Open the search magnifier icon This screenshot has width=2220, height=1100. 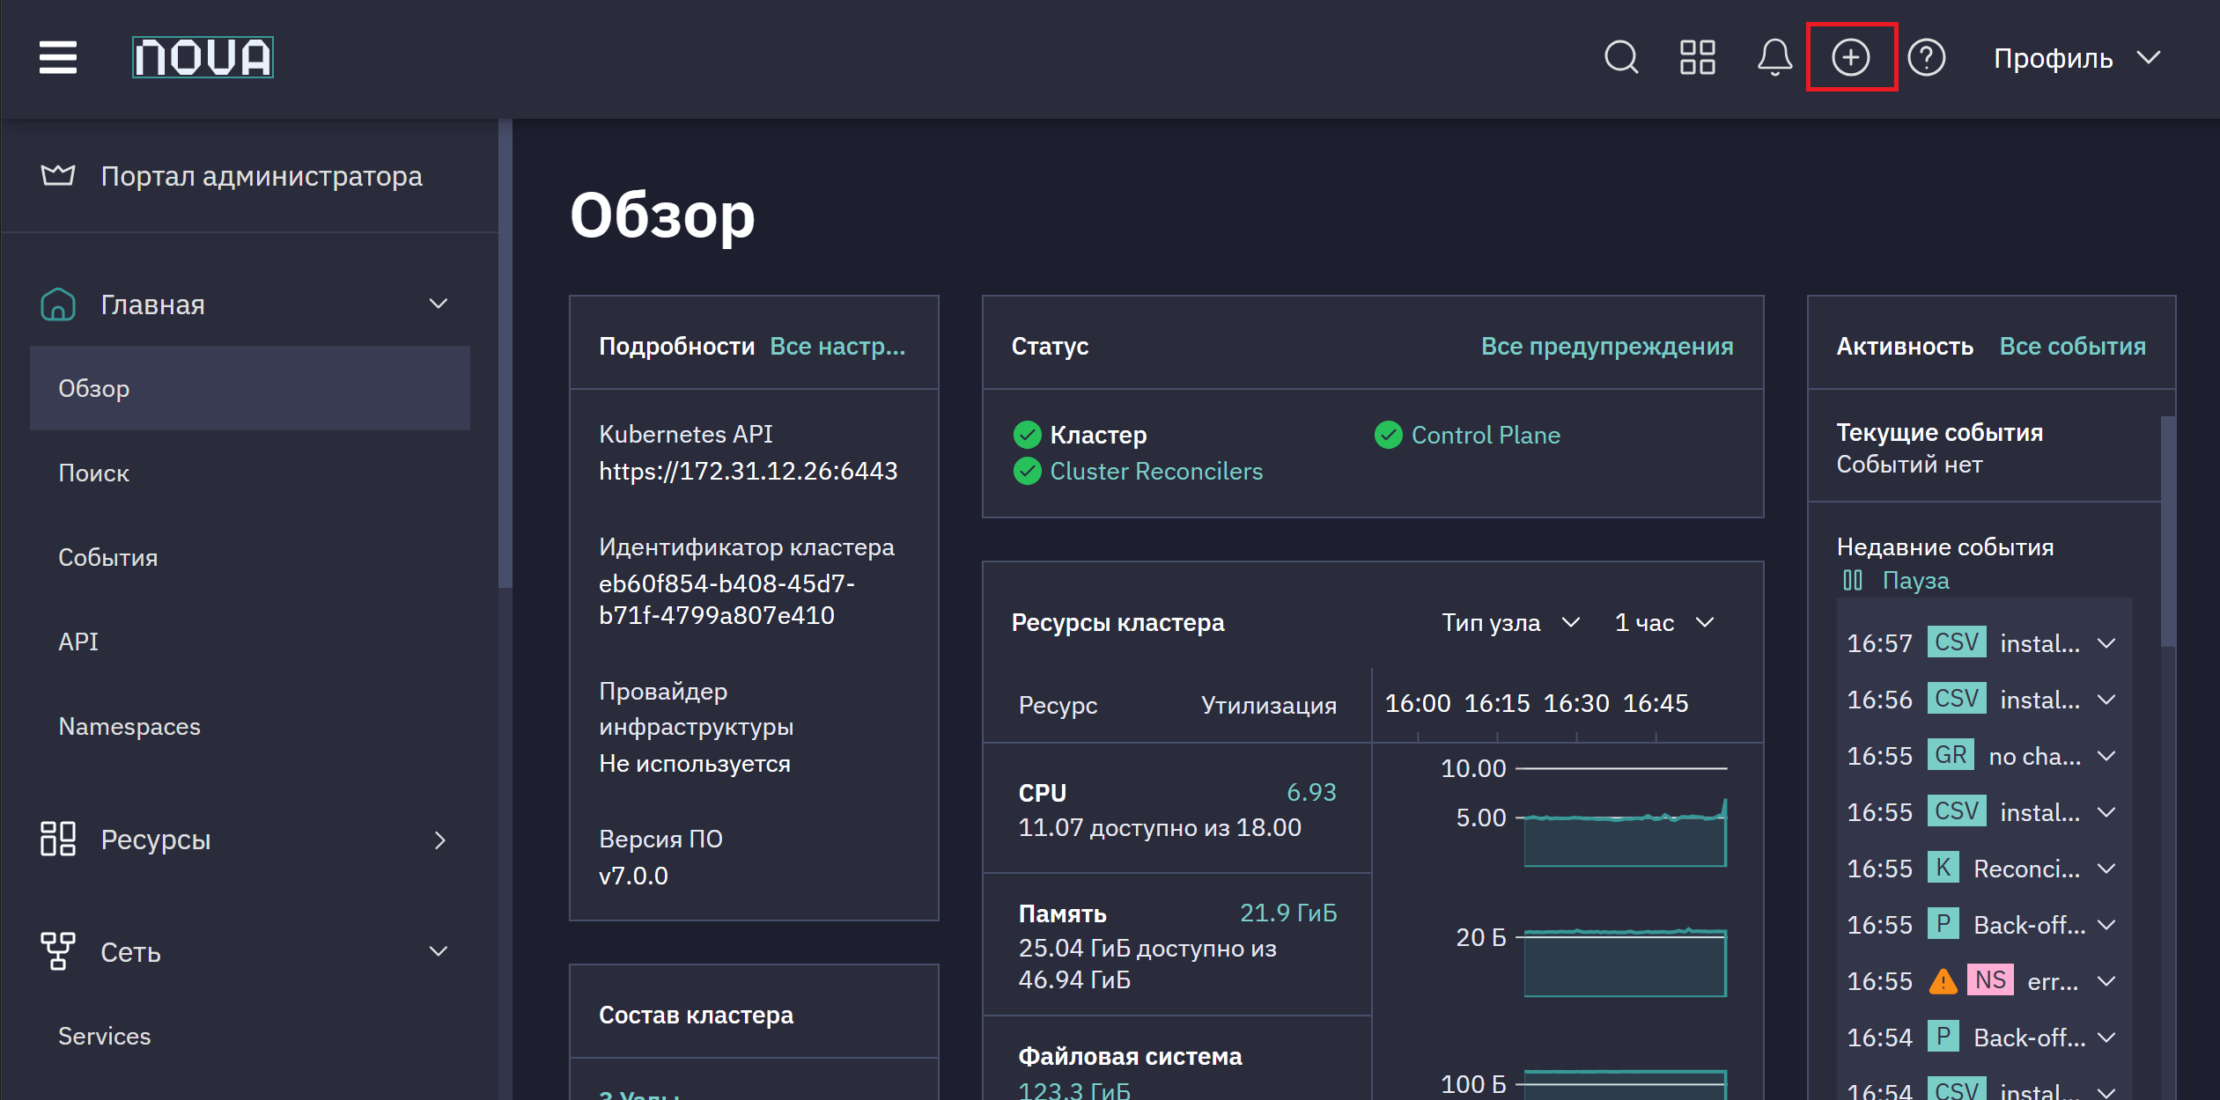point(1621,58)
